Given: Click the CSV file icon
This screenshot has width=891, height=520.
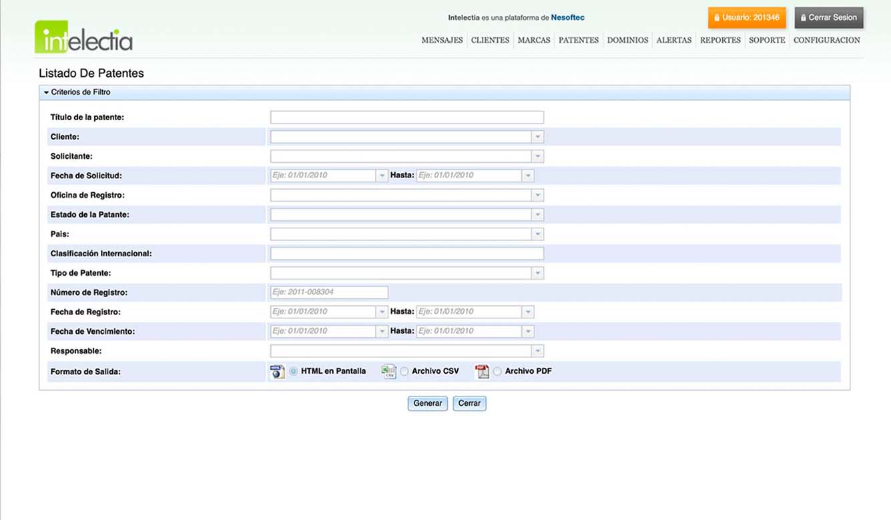Looking at the screenshot, I should [388, 372].
